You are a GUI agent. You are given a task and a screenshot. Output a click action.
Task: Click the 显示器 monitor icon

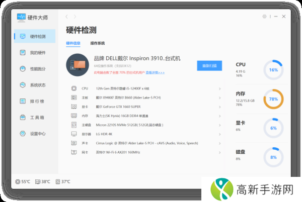click(74, 134)
